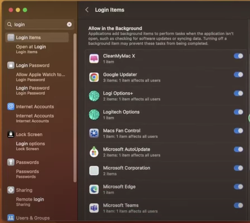The width and height of the screenshot is (250, 223).
Task: Clear the search field text
Action: click(69, 24)
